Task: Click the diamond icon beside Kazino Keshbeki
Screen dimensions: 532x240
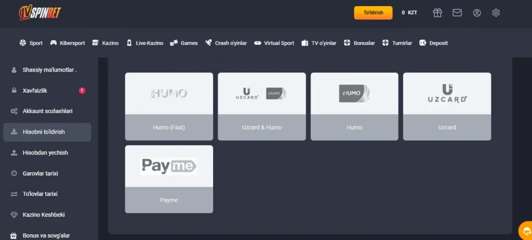Action: tap(14, 215)
